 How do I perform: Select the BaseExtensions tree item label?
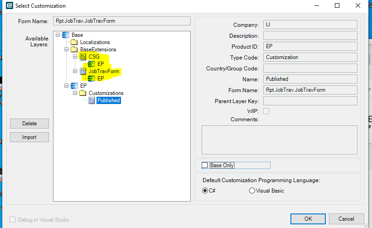click(x=98, y=50)
